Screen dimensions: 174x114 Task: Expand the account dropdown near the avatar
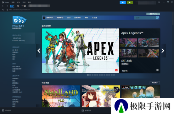coord(147,3)
